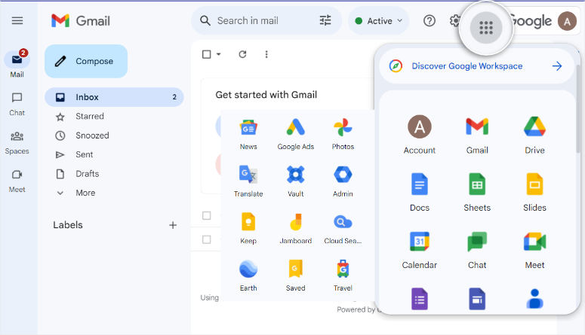Select the second email row checkbox

tap(206, 239)
